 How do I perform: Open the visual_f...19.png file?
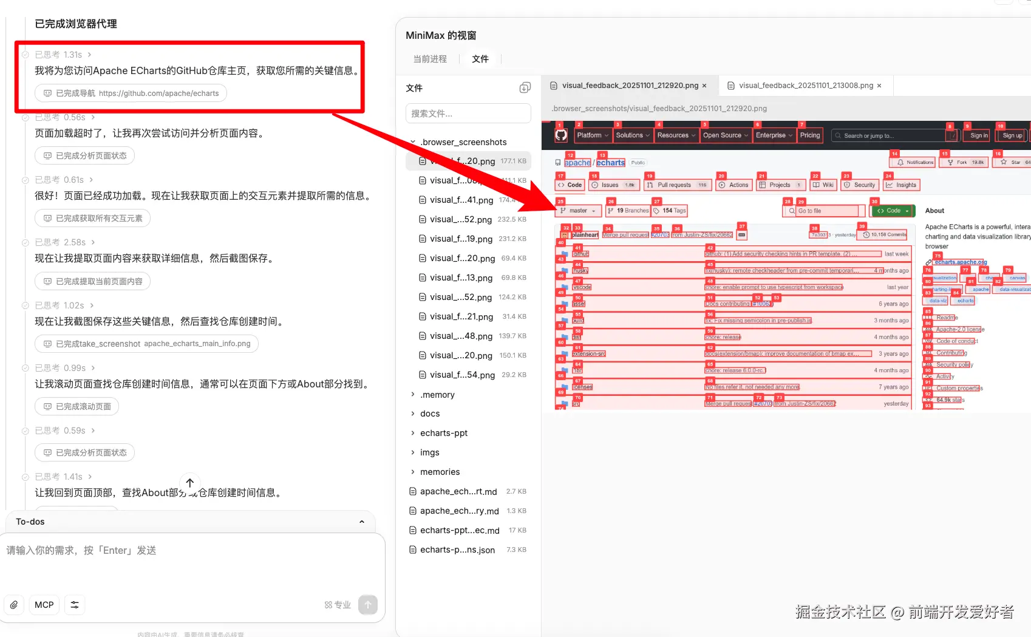click(468, 239)
